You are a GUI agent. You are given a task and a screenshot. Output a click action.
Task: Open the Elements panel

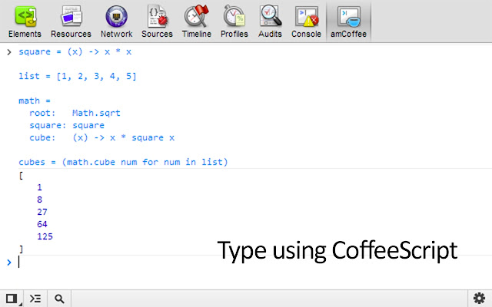pyautogui.click(x=25, y=21)
